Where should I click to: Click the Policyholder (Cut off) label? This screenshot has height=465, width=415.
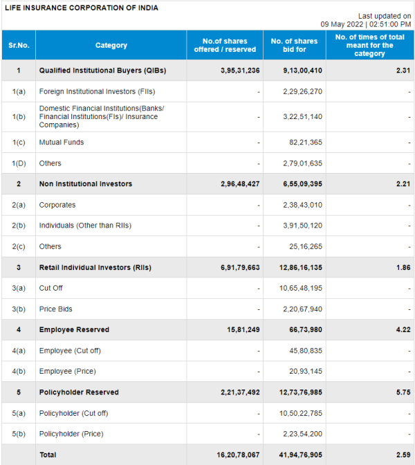coord(73,413)
